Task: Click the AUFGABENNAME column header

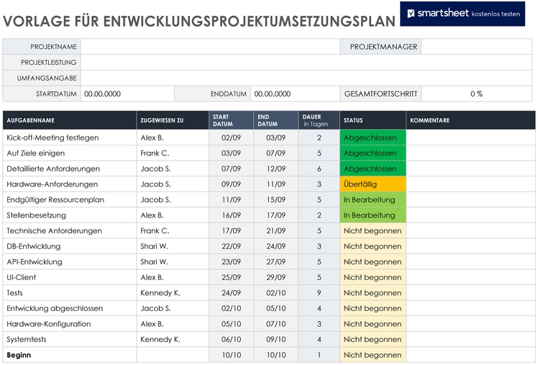Action: click(70, 120)
